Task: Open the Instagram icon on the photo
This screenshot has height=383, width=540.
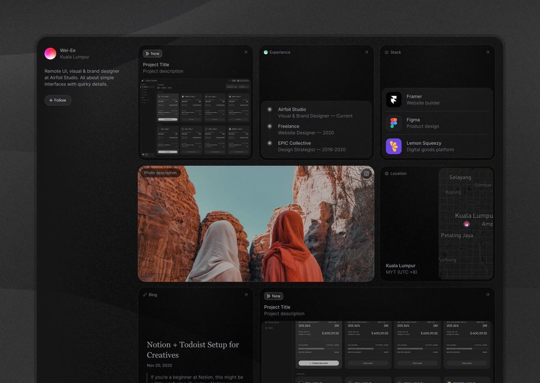Action: [367, 173]
